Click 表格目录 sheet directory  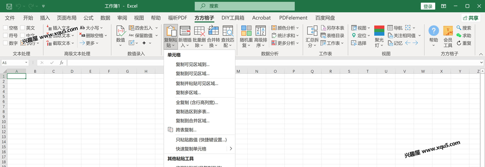[332, 35]
